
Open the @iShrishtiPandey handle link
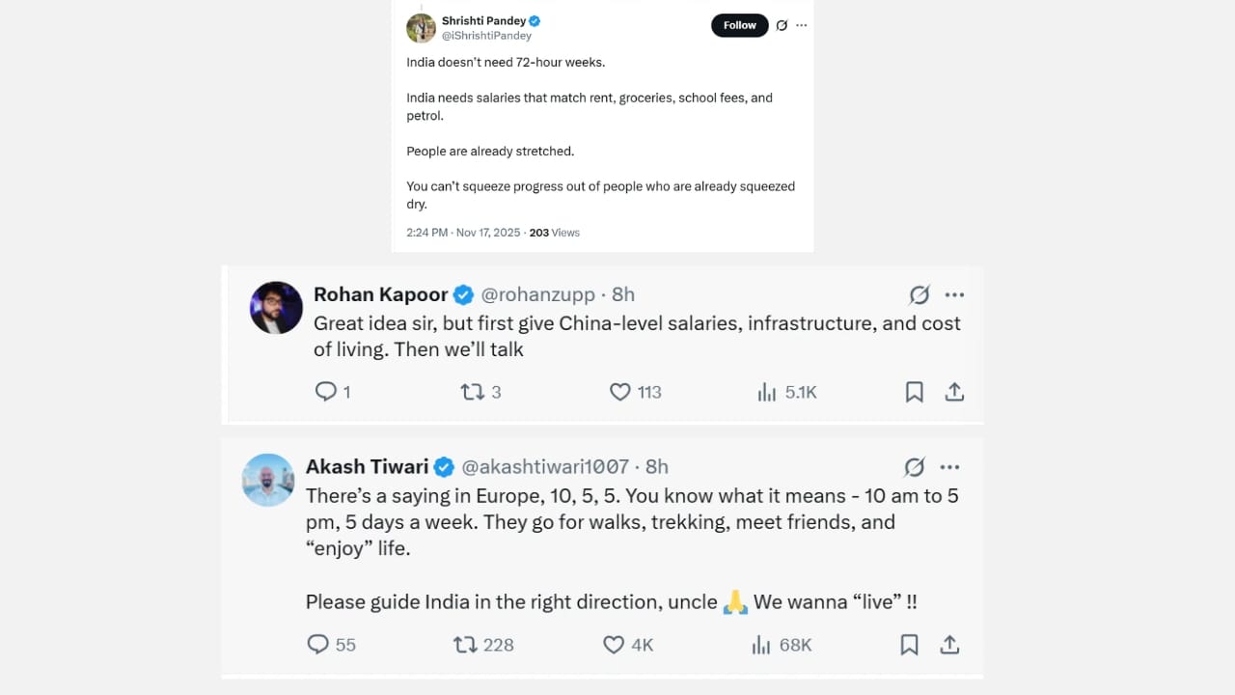pos(486,36)
